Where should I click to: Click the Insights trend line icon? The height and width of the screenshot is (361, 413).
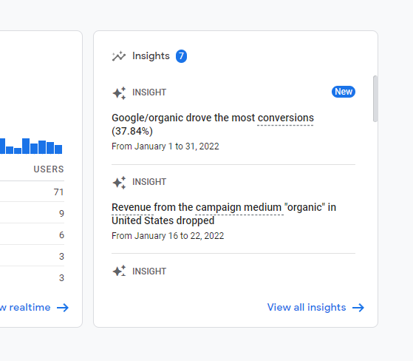point(119,56)
